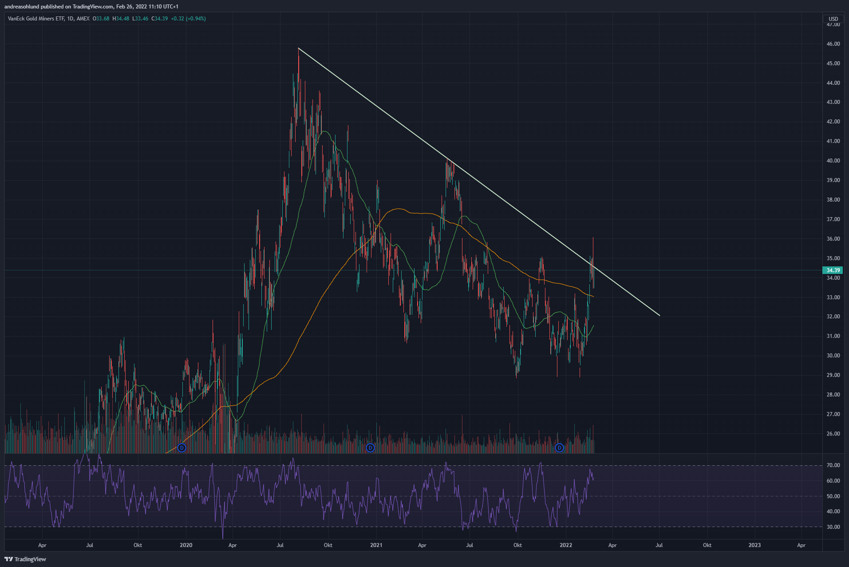Select the 1D interval label

[70, 19]
